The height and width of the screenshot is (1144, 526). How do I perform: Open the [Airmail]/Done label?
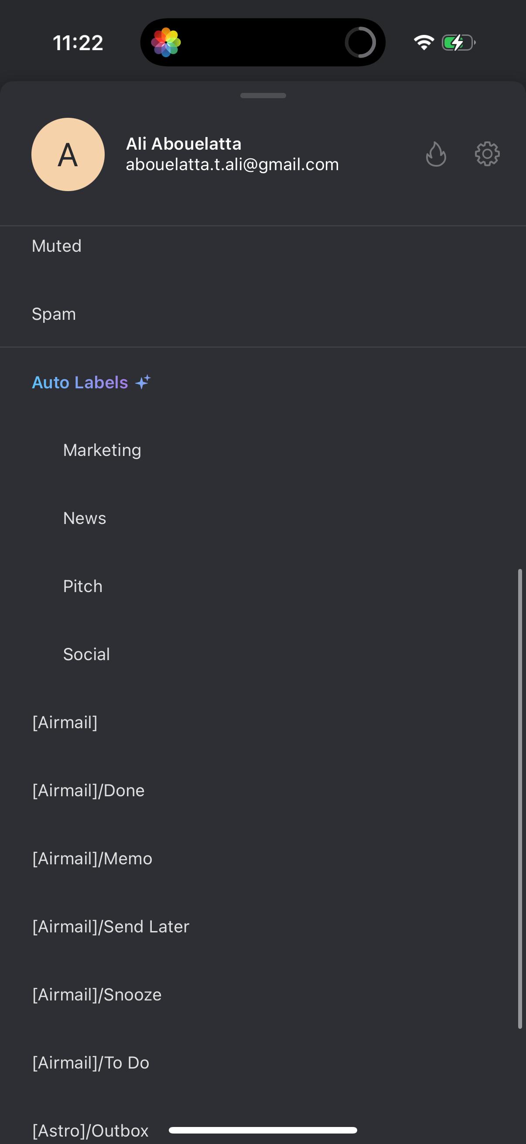[89, 791]
